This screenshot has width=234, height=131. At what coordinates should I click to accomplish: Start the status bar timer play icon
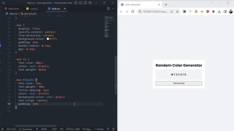(x=37, y=129)
